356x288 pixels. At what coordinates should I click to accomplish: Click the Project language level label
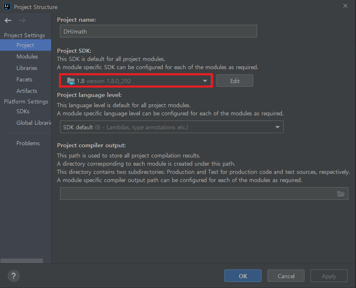click(x=89, y=95)
